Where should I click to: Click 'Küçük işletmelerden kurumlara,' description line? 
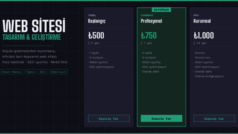(x=29, y=51)
